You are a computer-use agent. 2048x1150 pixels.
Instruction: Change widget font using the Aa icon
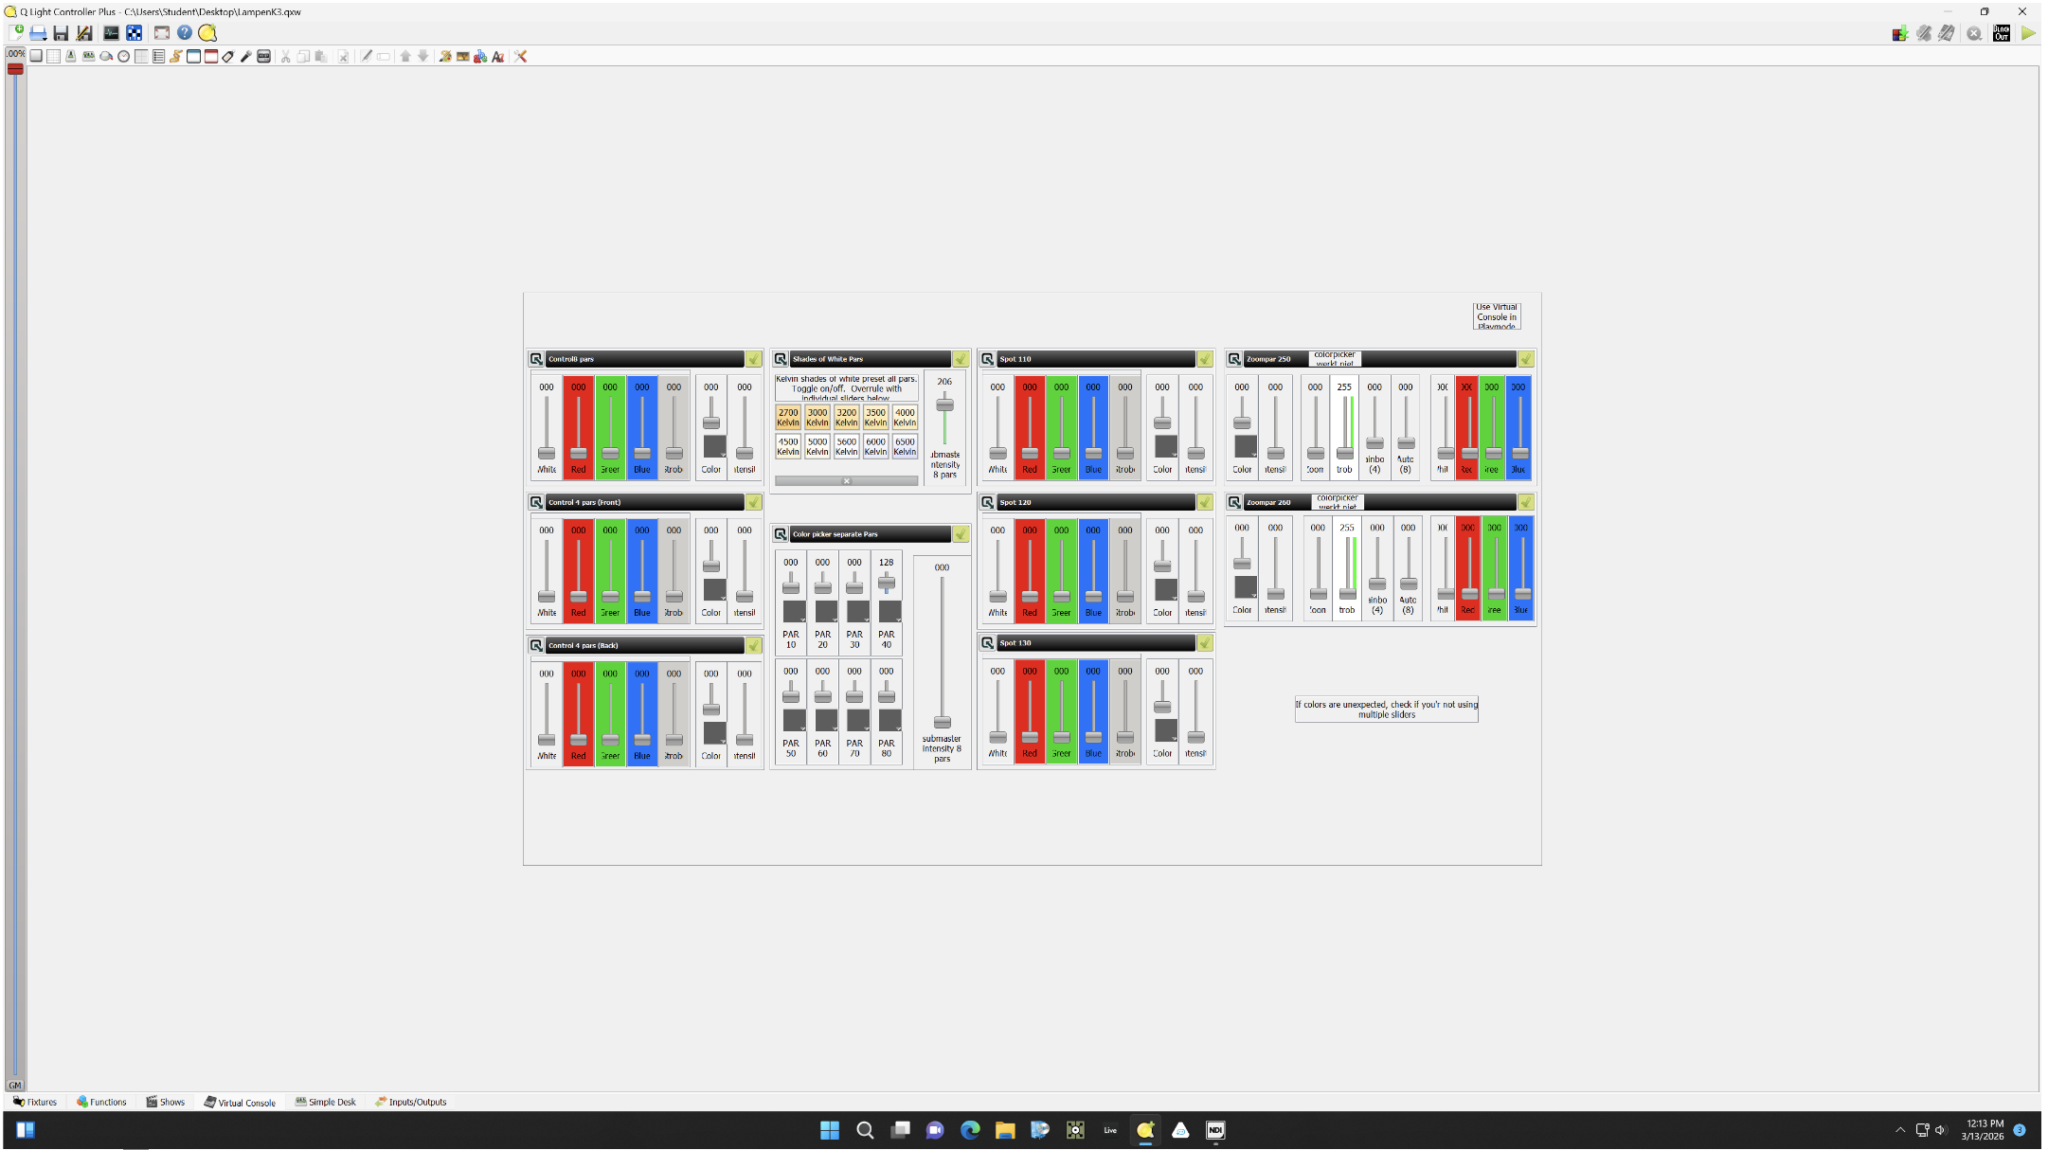pyautogui.click(x=498, y=56)
